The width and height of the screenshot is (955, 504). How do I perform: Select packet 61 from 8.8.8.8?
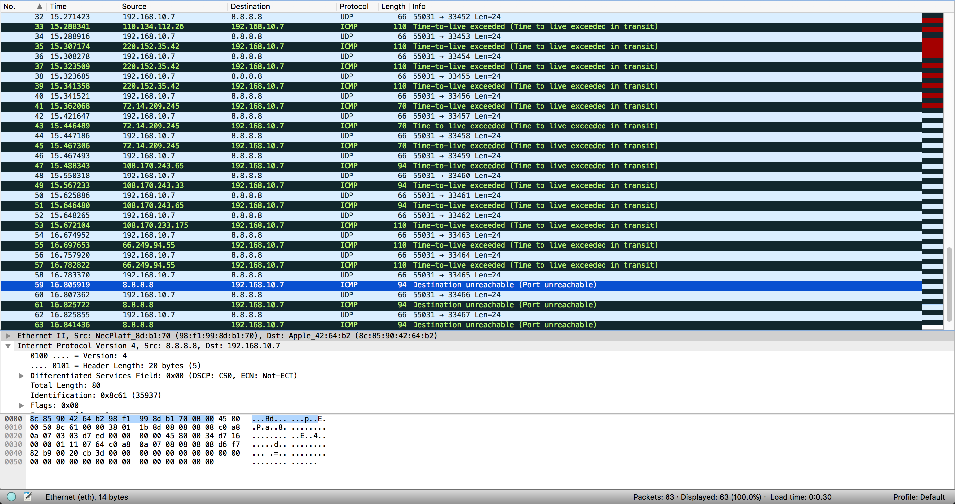(461, 305)
